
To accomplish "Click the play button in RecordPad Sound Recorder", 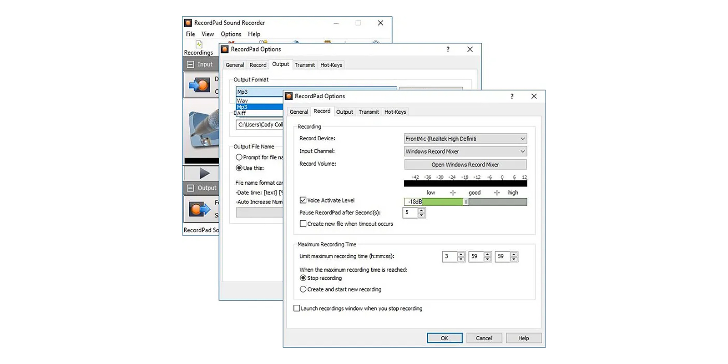I will pyautogui.click(x=204, y=173).
